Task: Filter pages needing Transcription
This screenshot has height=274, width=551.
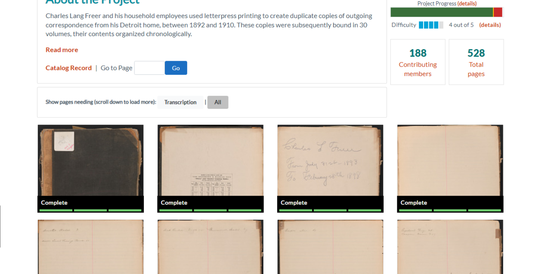Action: 180,102
